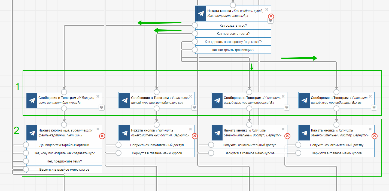Click the red error icon on the top «Как создать курс?» block

point(271,16)
